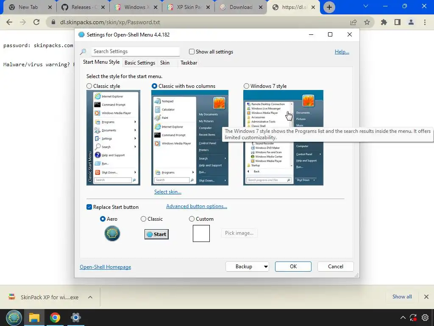
Task: Open the Chrome profile avatar icon
Action: pos(411,22)
